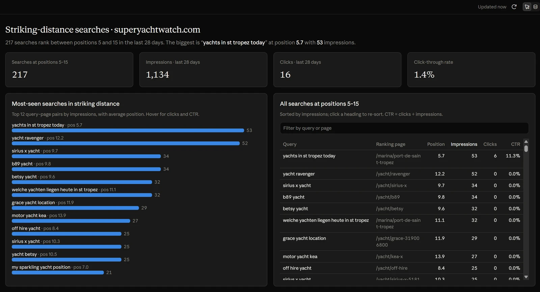Click the 'grace yacht location' query in the table
This screenshot has width=540, height=292.
[x=304, y=238]
